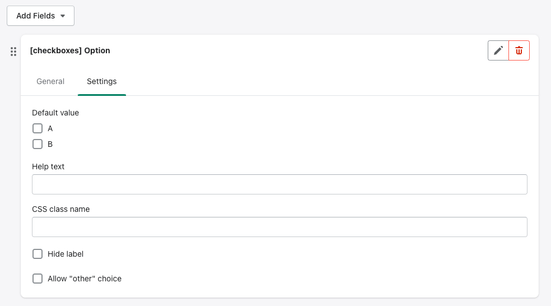Screen dimensions: 551x306
Task: Focus the Help text input field
Action: (x=279, y=184)
